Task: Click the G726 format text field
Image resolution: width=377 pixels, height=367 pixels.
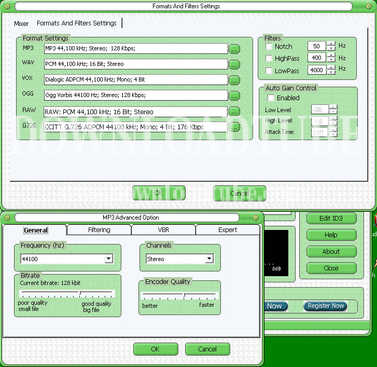Action: pos(135,127)
